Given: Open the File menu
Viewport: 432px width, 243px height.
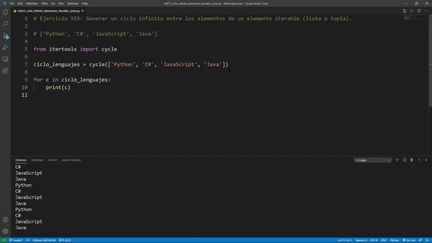Looking at the screenshot, I should [11, 3].
